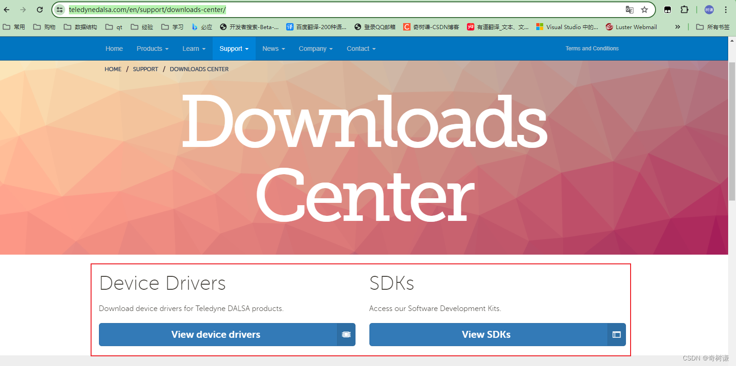Open the Visual Studio bookmark

click(567, 27)
